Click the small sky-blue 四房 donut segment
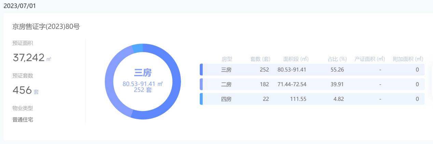The height and width of the screenshot is (144, 433). (137, 48)
